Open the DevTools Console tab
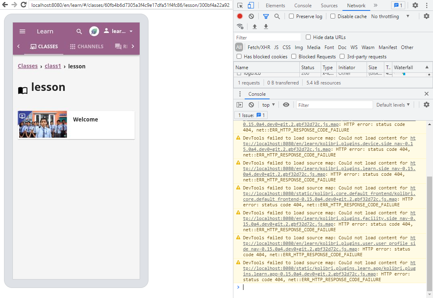The image size is (433, 298). [303, 6]
